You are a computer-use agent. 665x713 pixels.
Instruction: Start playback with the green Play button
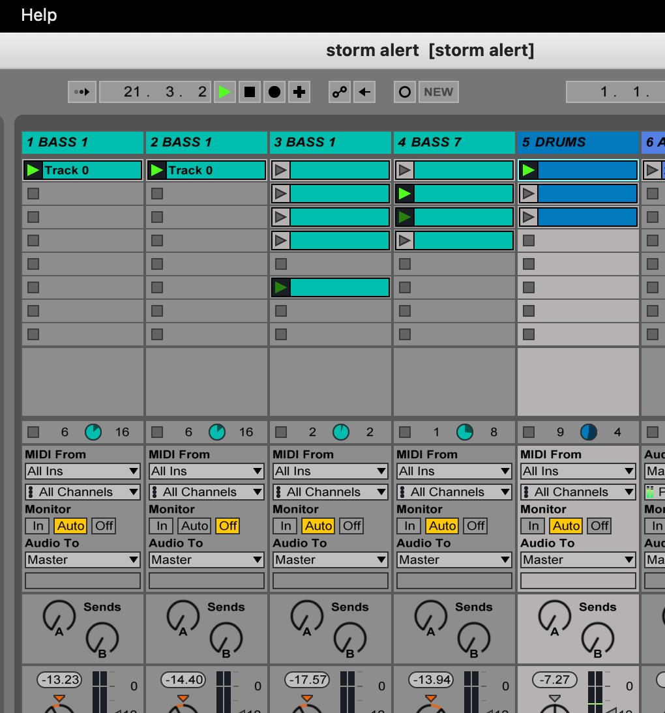pyautogui.click(x=224, y=92)
